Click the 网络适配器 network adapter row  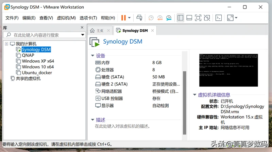137,91
